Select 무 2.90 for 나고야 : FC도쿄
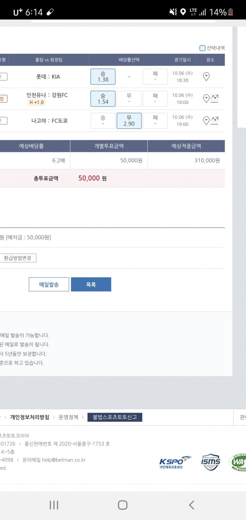Image resolution: width=246 pixels, height=520 pixels. pos(129,121)
